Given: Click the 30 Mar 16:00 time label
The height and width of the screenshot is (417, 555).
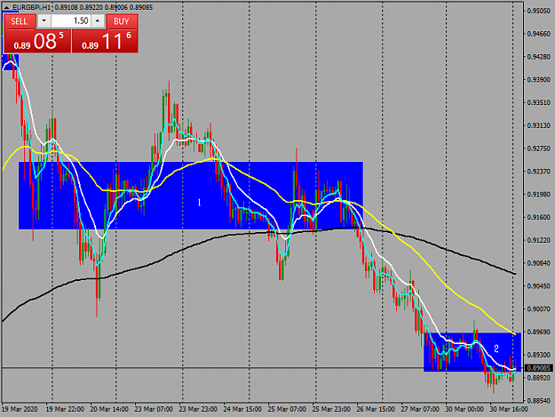Looking at the screenshot, I should pyautogui.click(x=509, y=409).
